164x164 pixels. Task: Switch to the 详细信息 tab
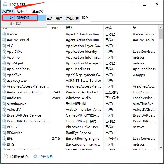tap(72, 18)
